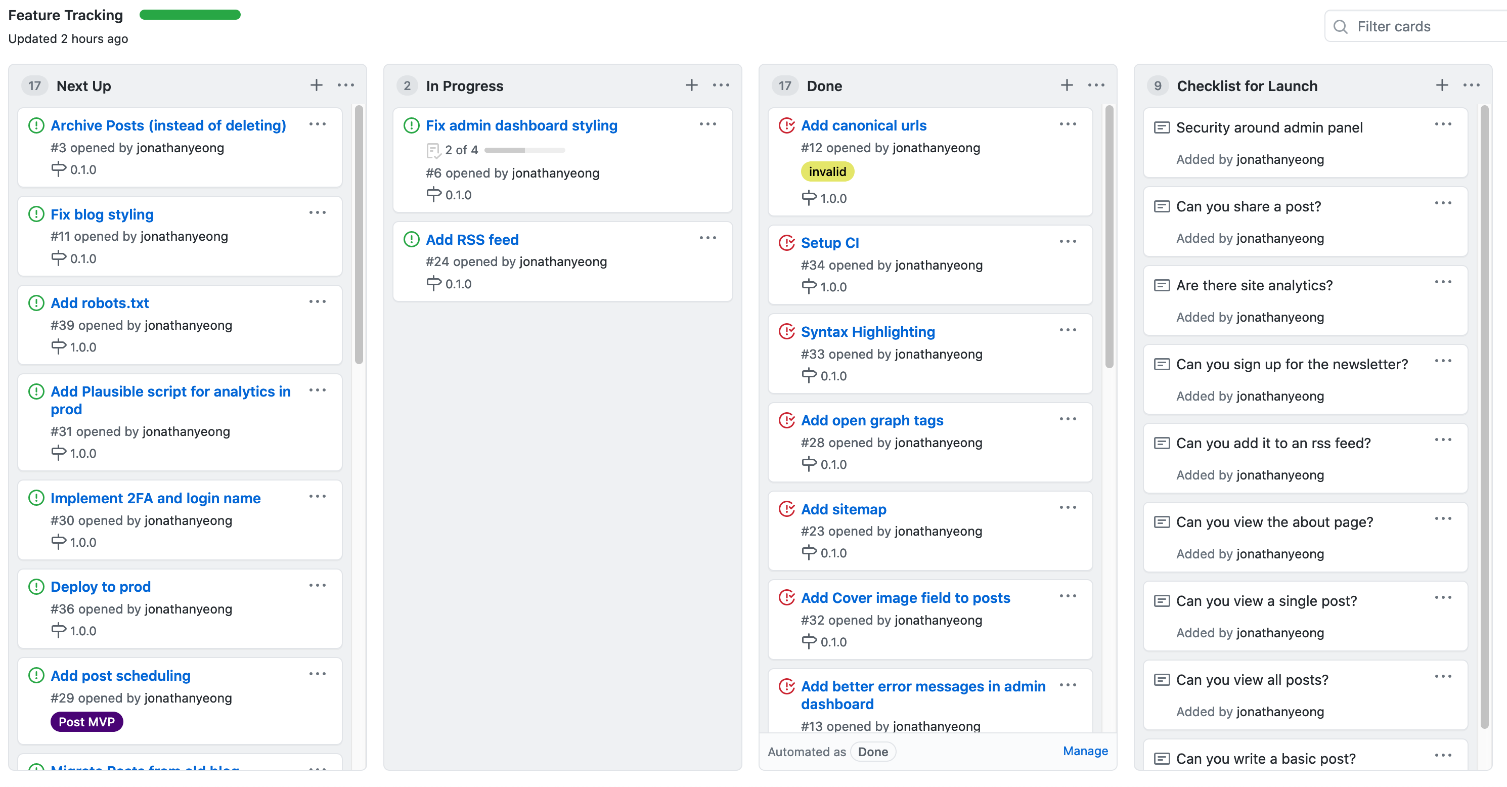The height and width of the screenshot is (787, 1507).
Task: Open the In Progress column options menu
Action: (721, 85)
